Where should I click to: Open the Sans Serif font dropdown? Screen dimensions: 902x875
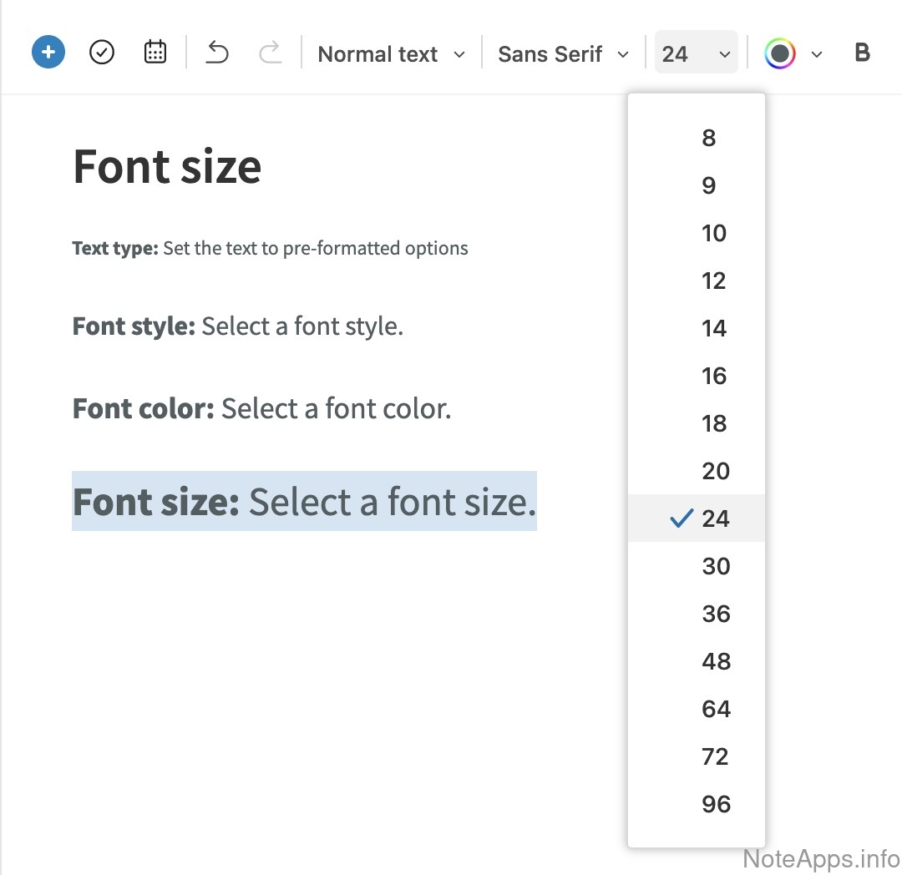[x=563, y=54]
